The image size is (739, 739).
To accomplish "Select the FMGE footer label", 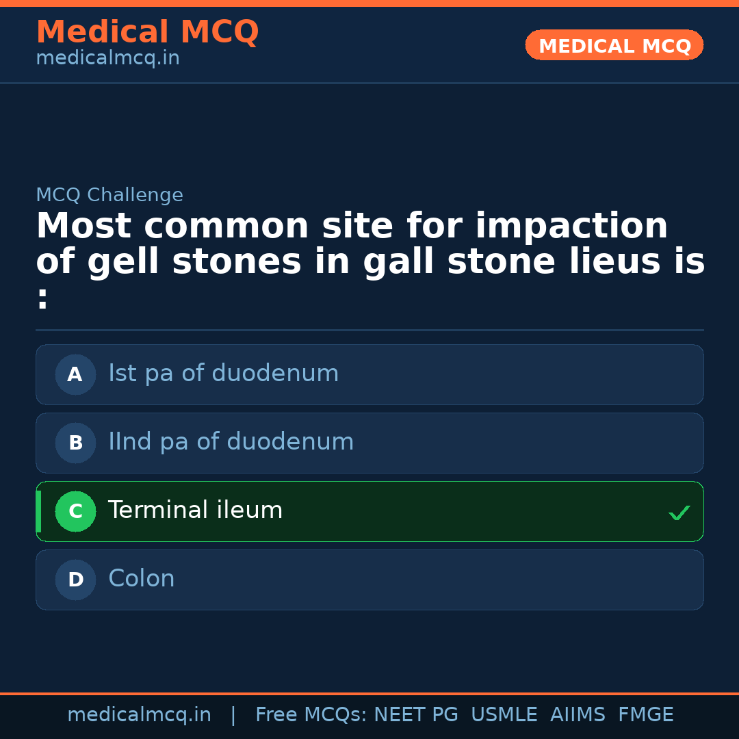I will [x=645, y=715].
